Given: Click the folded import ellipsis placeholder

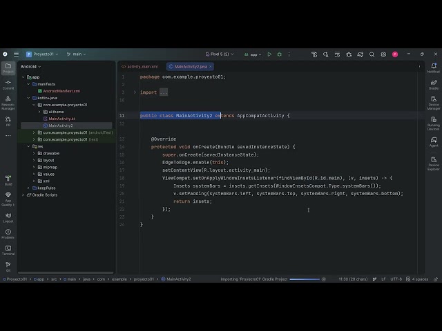Looking at the screenshot, I should click(x=164, y=92).
